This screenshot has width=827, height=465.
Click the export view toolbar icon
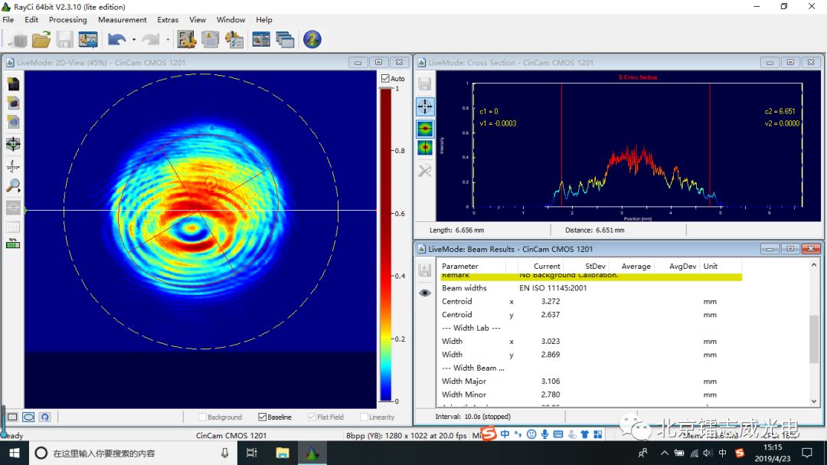88,40
